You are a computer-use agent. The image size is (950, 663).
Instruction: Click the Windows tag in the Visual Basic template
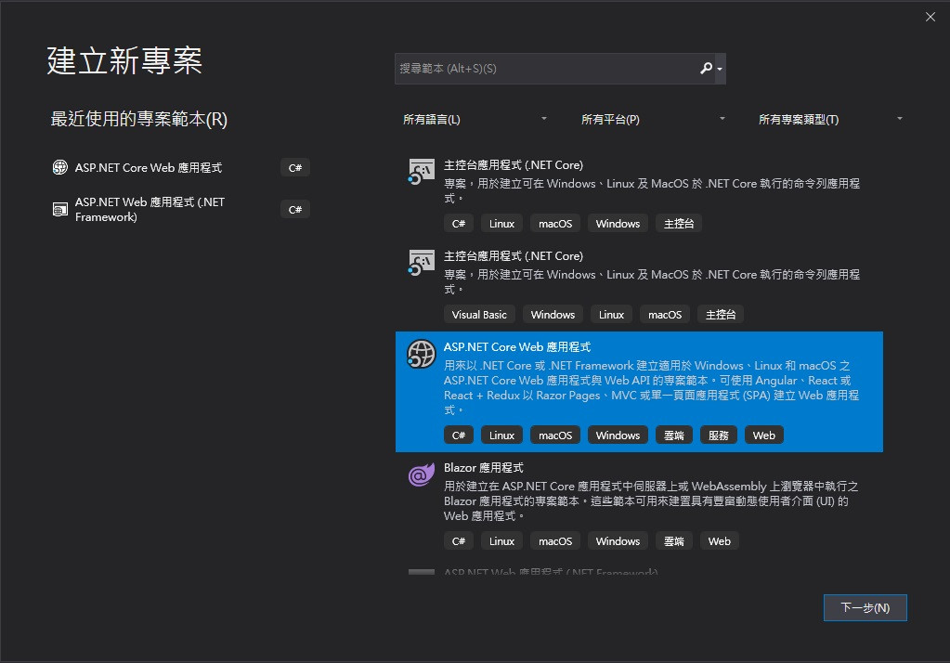click(x=553, y=315)
